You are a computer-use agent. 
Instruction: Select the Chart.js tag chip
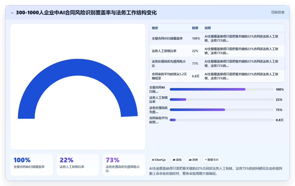(x=159, y=160)
